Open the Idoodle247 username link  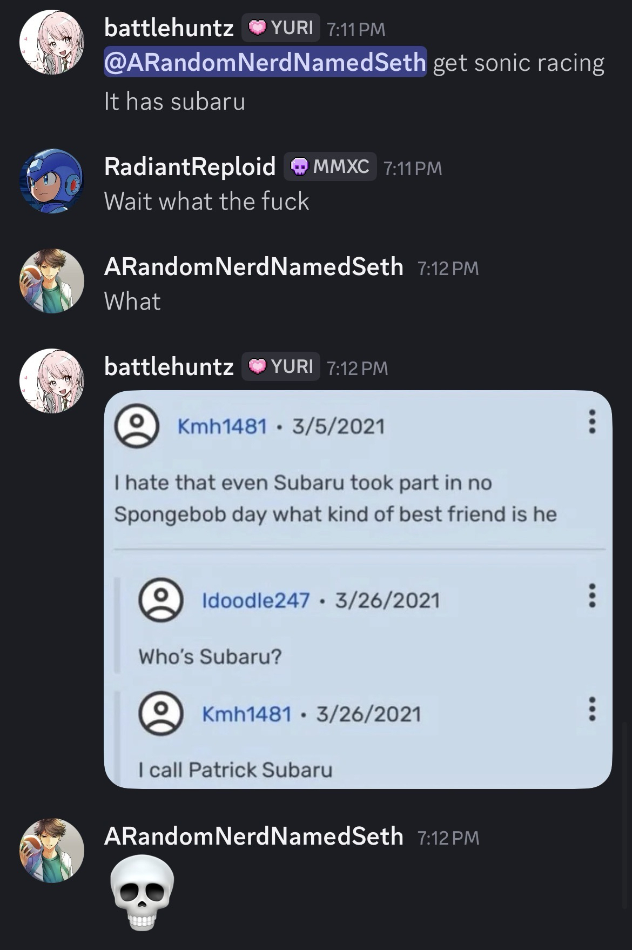click(256, 600)
